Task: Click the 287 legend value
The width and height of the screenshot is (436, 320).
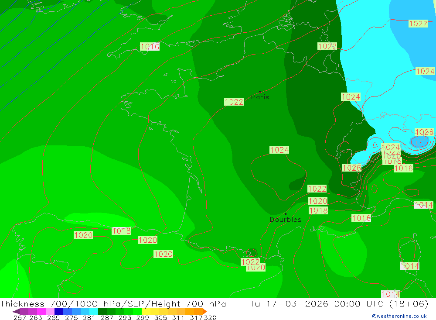Action: click(x=107, y=318)
